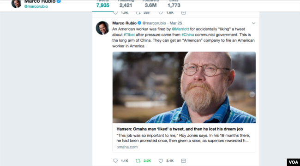This screenshot has width=300, height=166.
Task: Open @marcorubio handle in header
Action: (36, 6)
